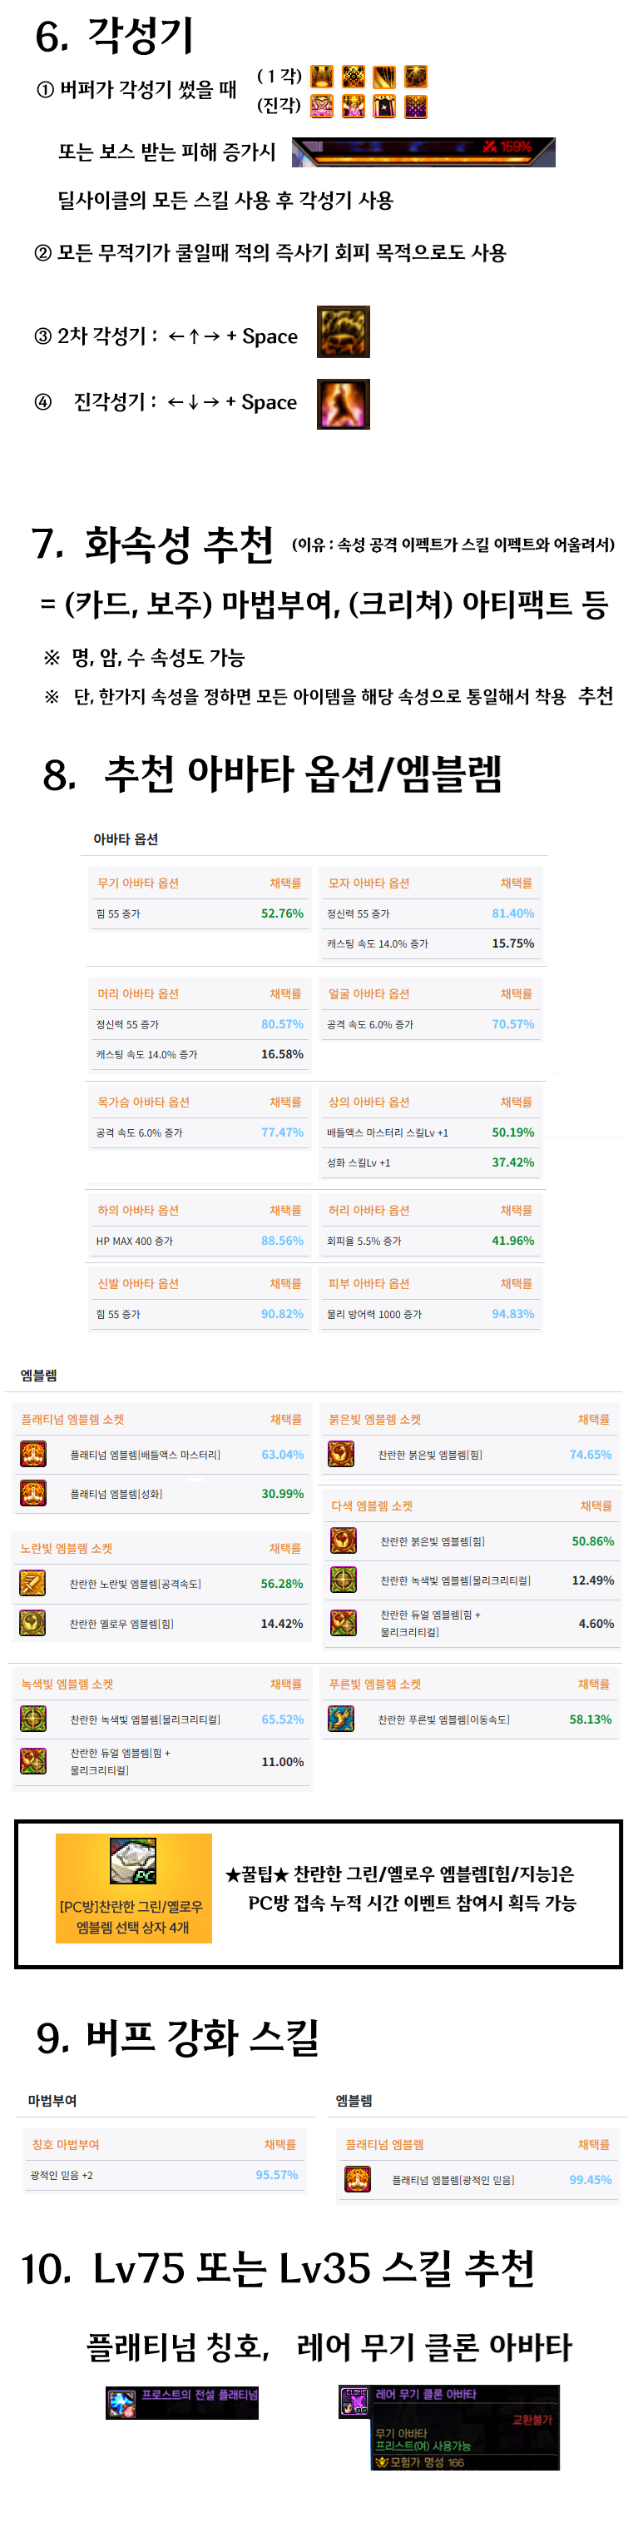This screenshot has height=2543, width=638.
Task: Click the PC방 엠블렘 선택 상자 icon
Action: pos(132,1861)
